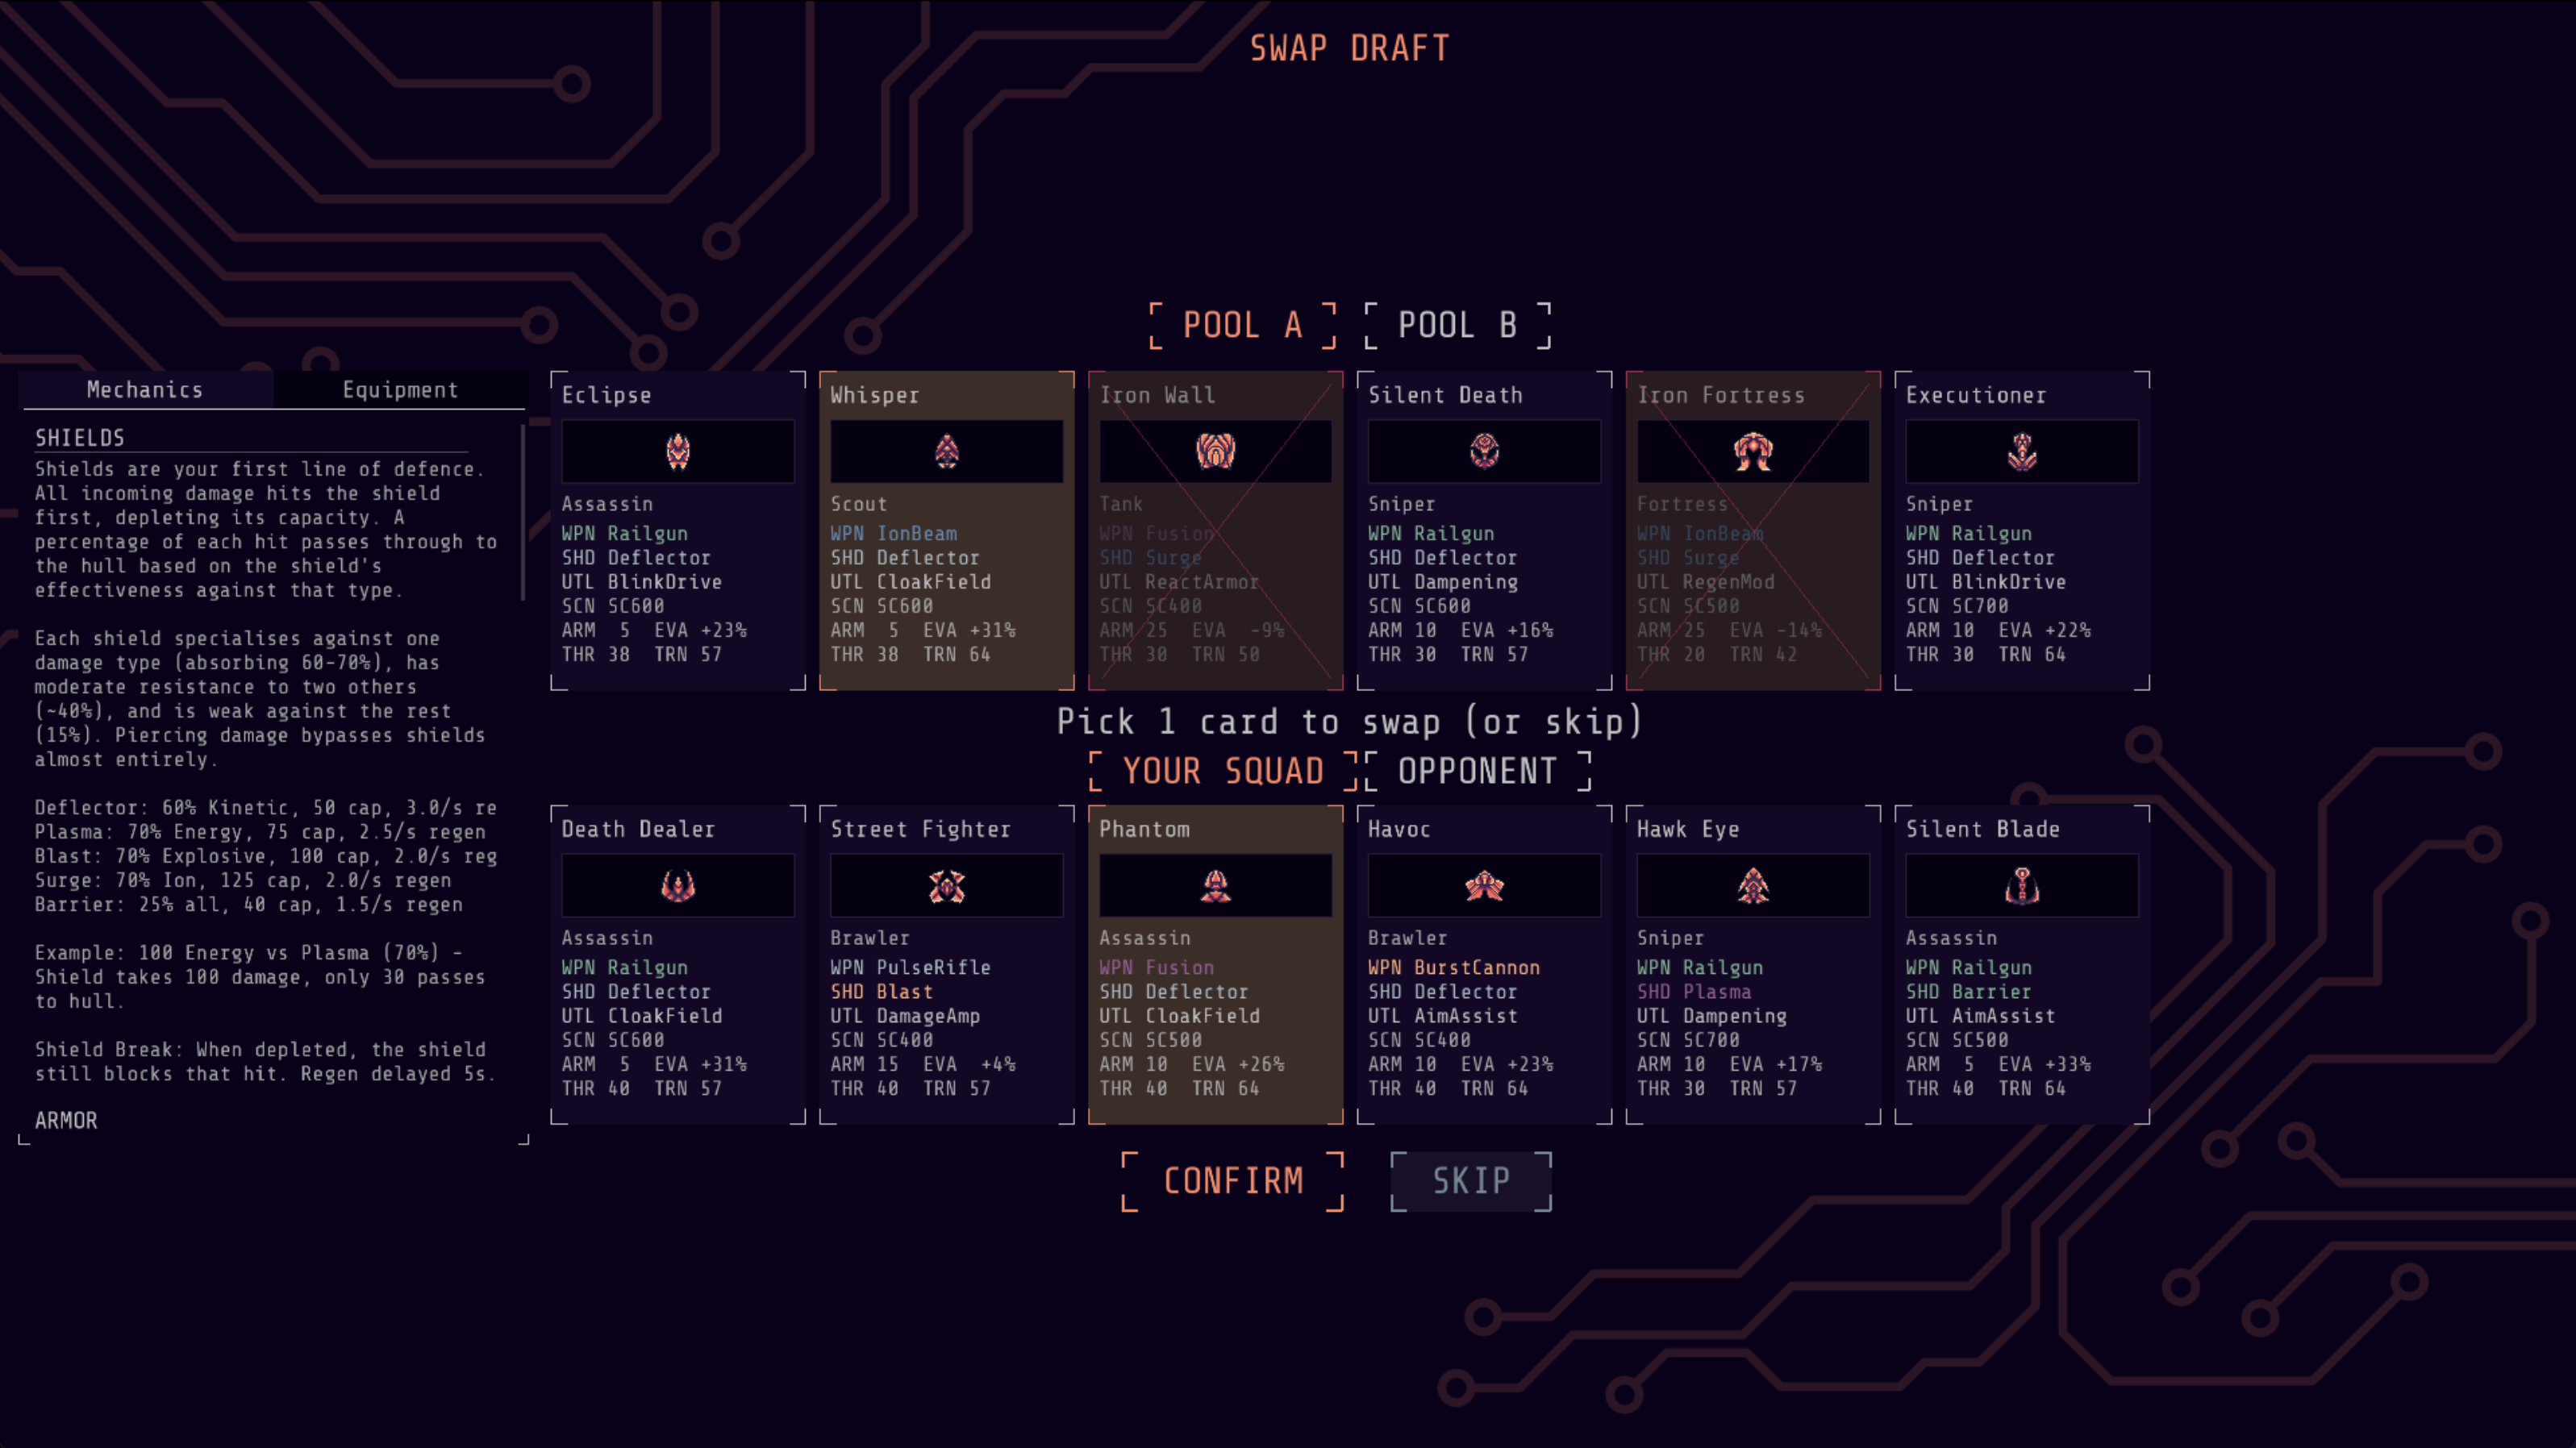Click the Hawk Eye ship icon
The height and width of the screenshot is (1448, 2576).
pyautogui.click(x=1753, y=886)
